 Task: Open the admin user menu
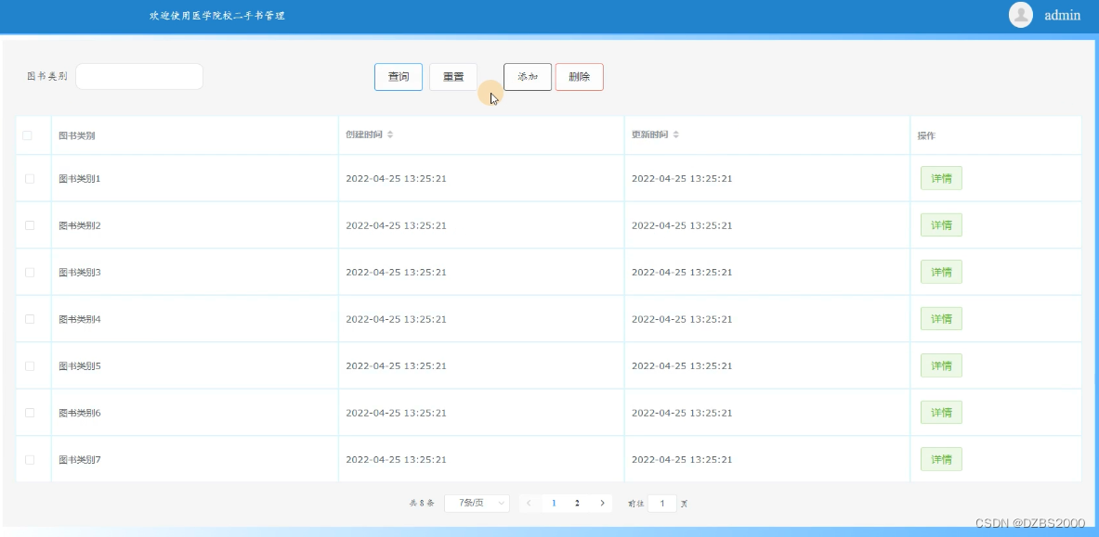pyautogui.click(x=1062, y=15)
